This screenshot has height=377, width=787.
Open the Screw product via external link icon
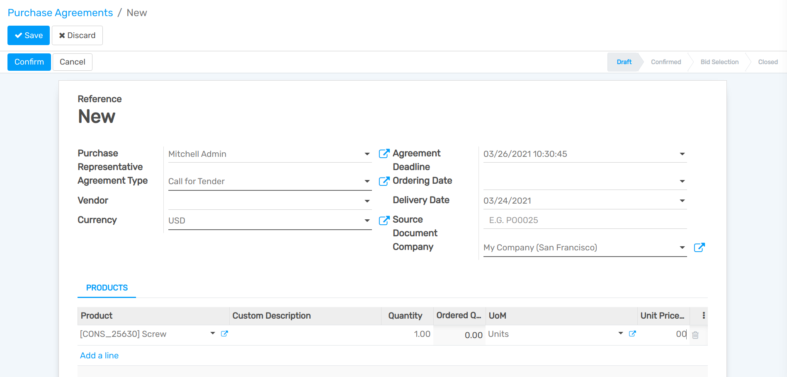pyautogui.click(x=225, y=334)
